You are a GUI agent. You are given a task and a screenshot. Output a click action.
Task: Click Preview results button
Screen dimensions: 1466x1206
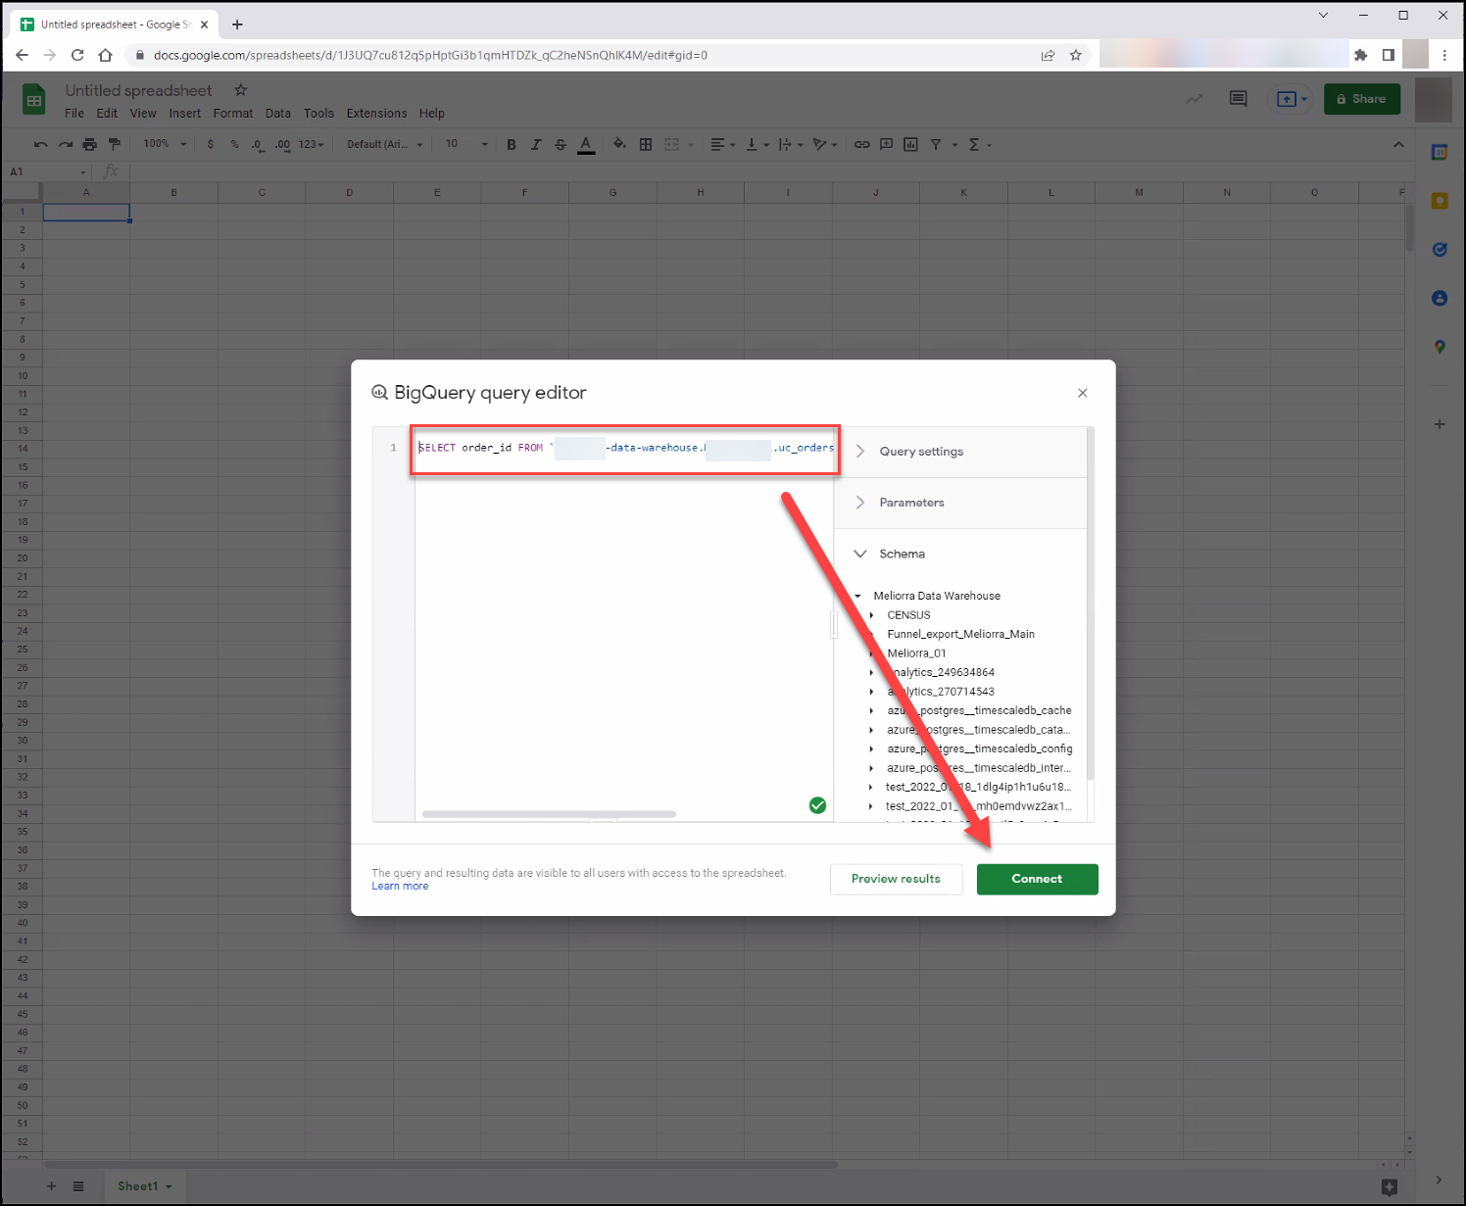click(896, 879)
